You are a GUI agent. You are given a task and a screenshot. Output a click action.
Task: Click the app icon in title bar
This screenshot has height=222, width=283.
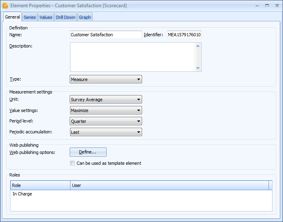pos(5,6)
